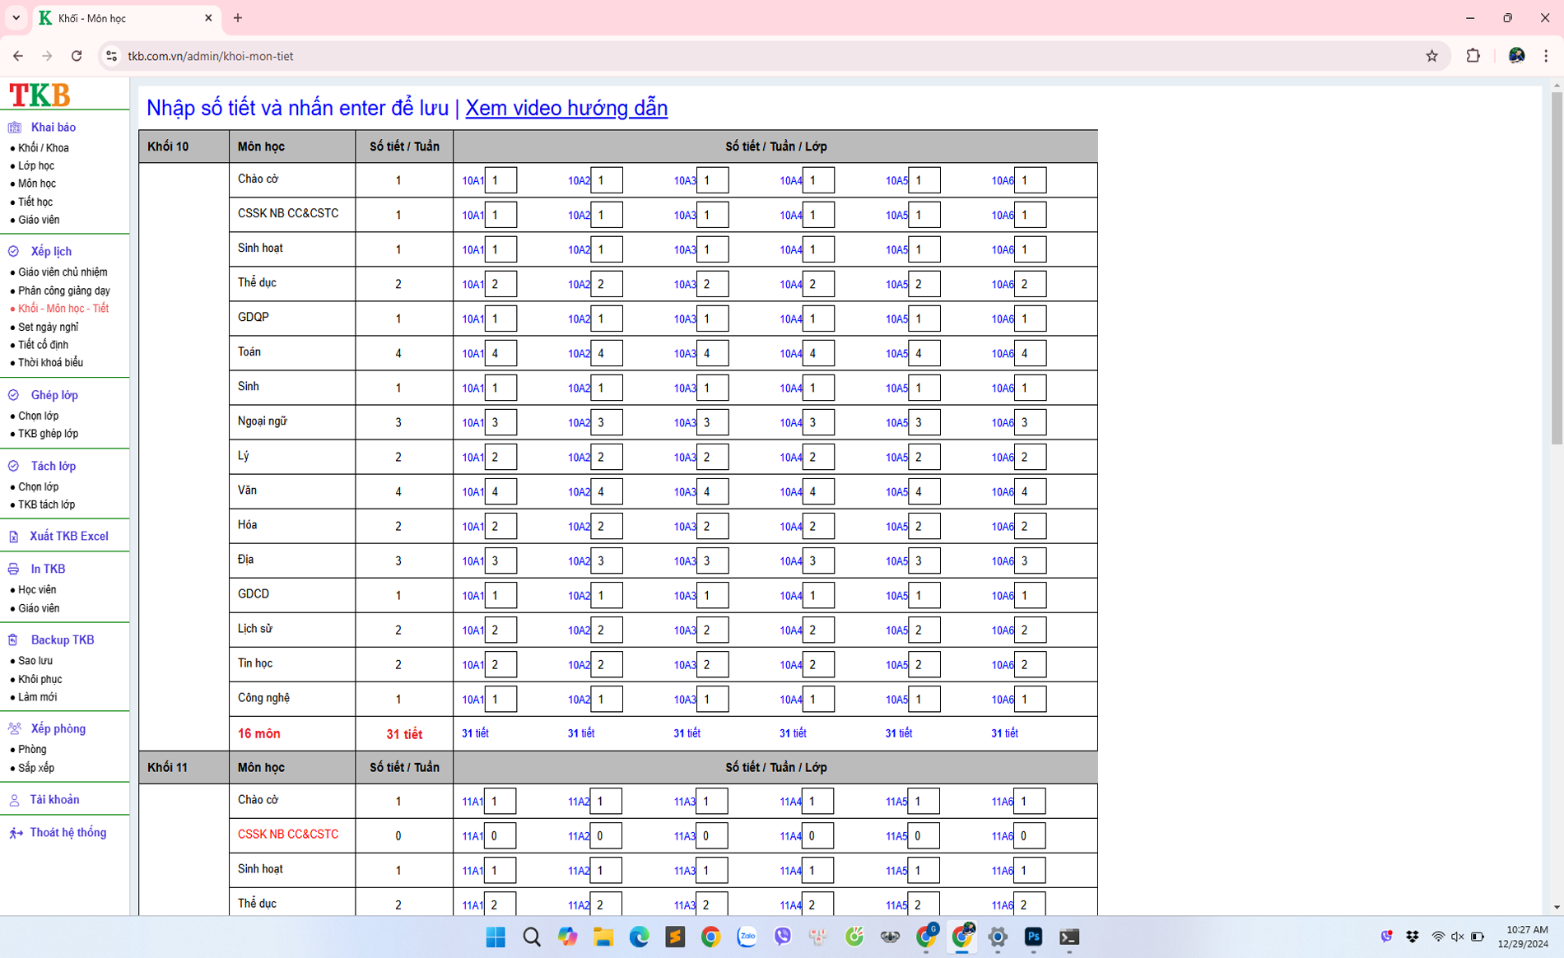Viewport: 1564px width, 958px height.
Task: Click the Xếp phòng people icon
Action: pos(14,729)
